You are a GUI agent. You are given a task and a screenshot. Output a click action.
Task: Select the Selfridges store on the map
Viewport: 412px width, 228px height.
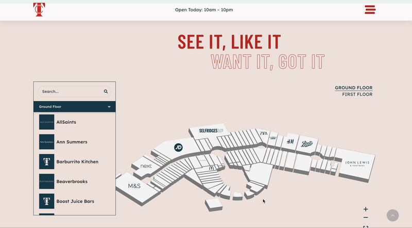tap(211, 131)
